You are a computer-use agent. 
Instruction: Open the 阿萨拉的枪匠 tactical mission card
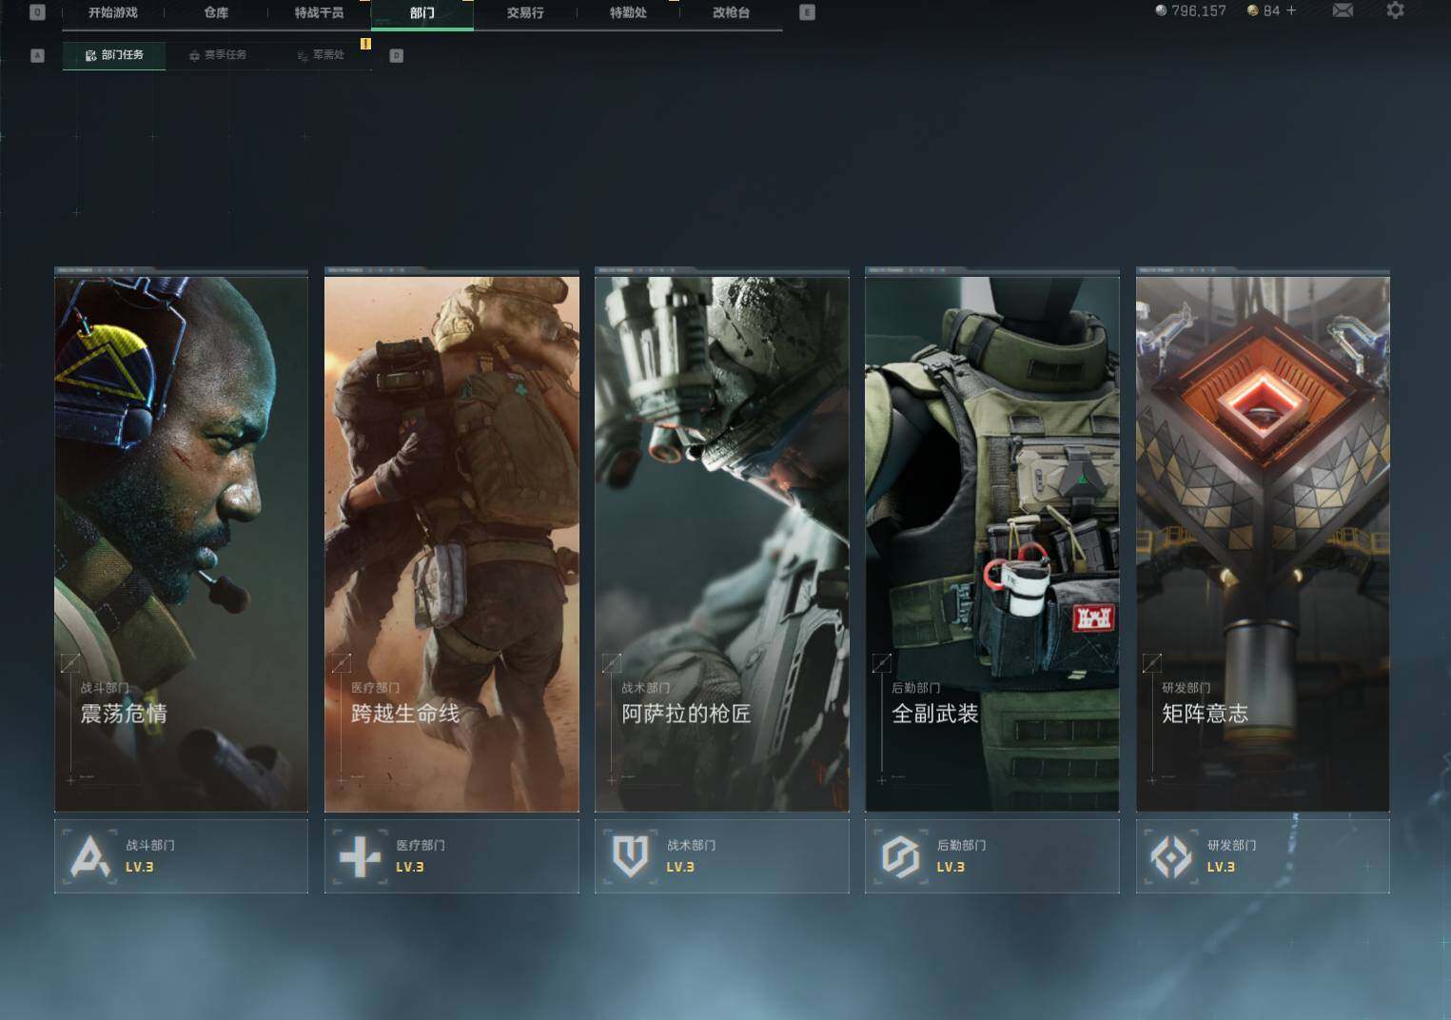[722, 540]
